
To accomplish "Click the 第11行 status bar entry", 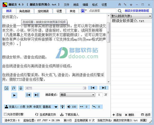I will coord(68,120).
